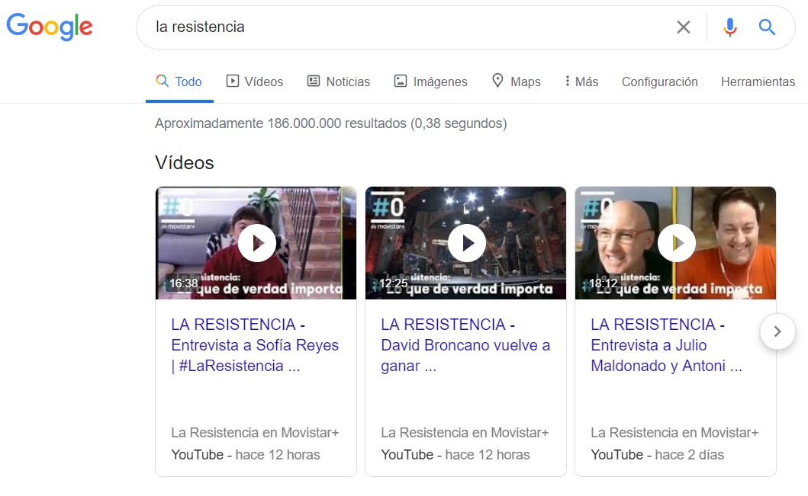Open the Imágenes tab
808x496 pixels.
pos(430,82)
